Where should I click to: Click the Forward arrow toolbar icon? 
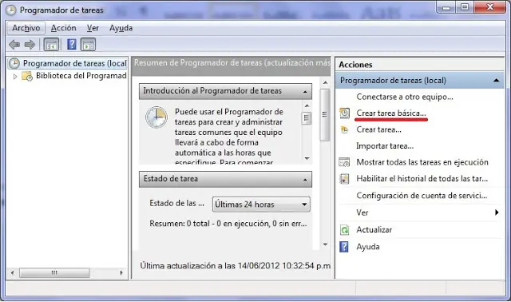[30, 45]
